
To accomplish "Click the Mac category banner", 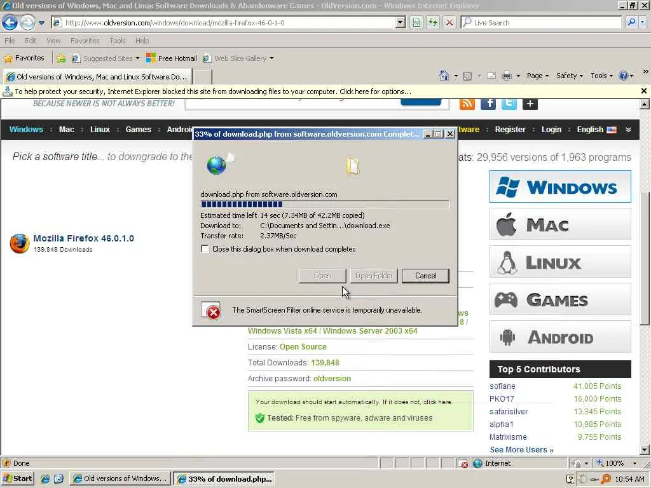I will pyautogui.click(x=560, y=224).
